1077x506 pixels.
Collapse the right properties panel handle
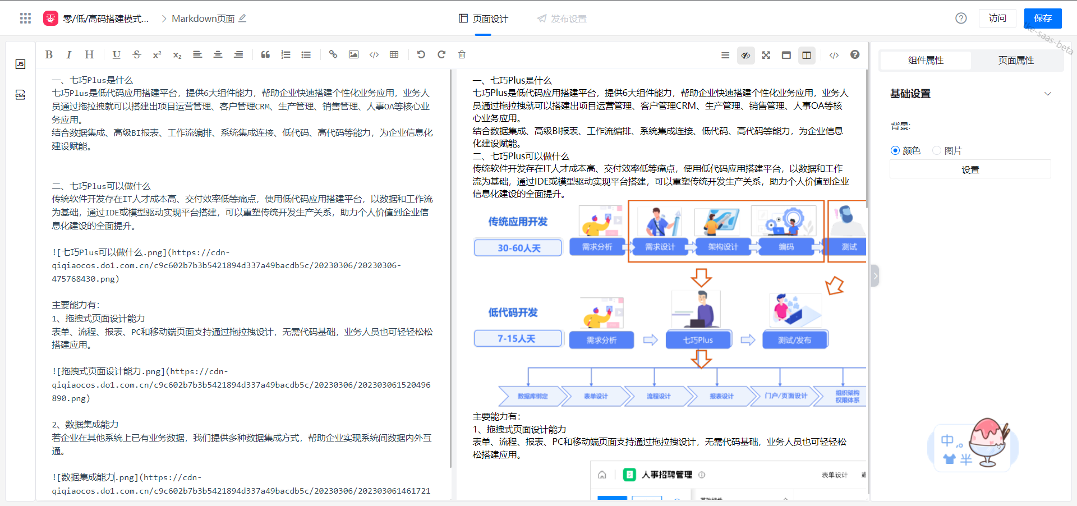875,276
